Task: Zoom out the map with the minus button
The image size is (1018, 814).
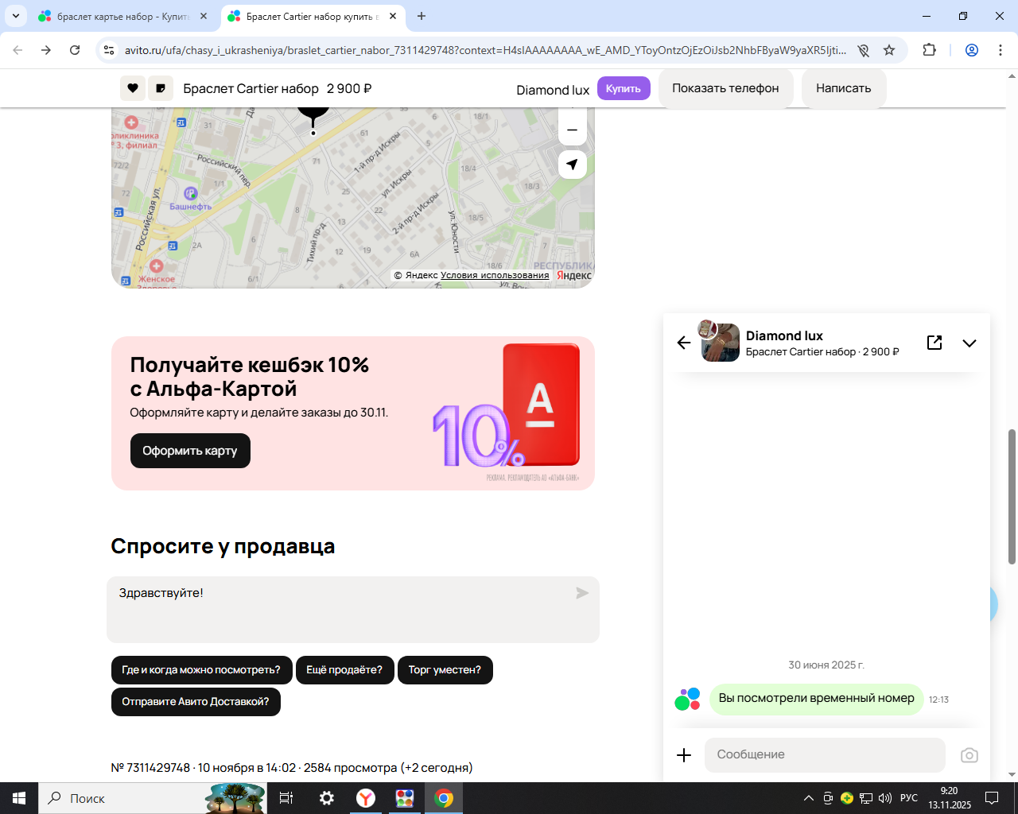Action: pyautogui.click(x=573, y=130)
